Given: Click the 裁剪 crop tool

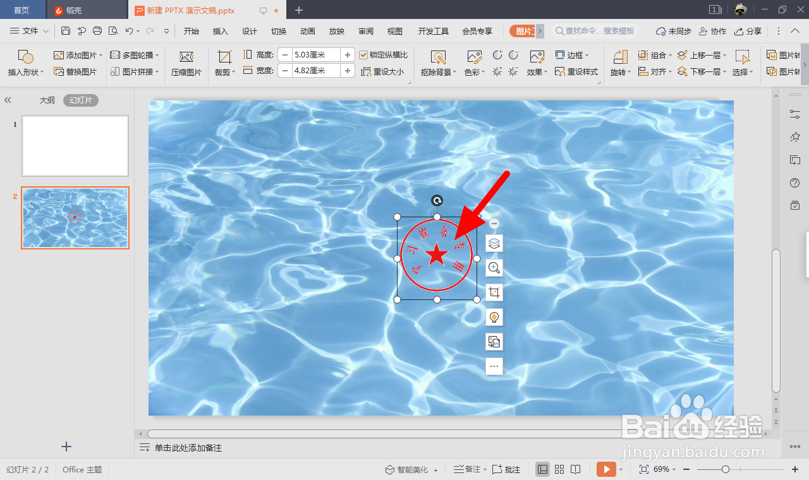Looking at the screenshot, I should click(224, 64).
